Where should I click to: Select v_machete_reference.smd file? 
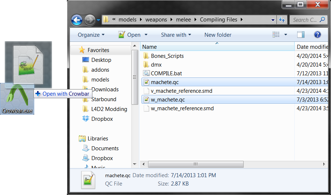click(x=182, y=91)
